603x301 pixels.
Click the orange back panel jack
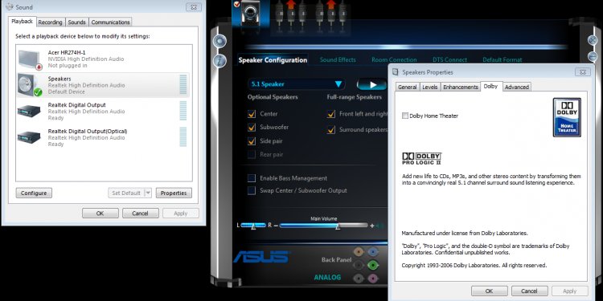(359, 252)
